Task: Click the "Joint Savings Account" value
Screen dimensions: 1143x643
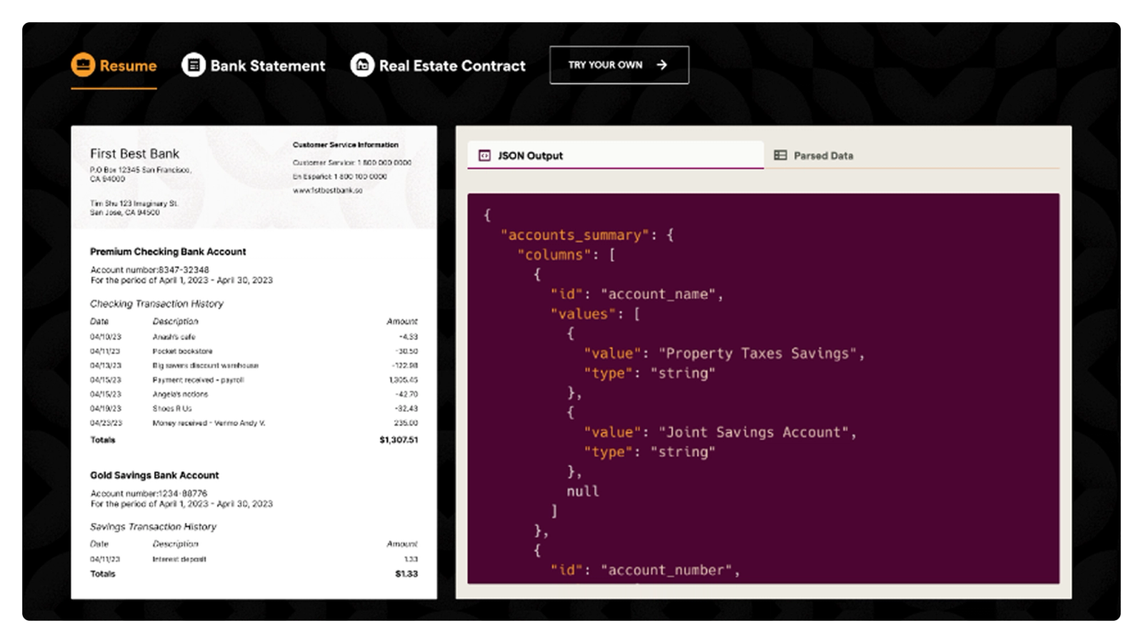Action: click(754, 432)
